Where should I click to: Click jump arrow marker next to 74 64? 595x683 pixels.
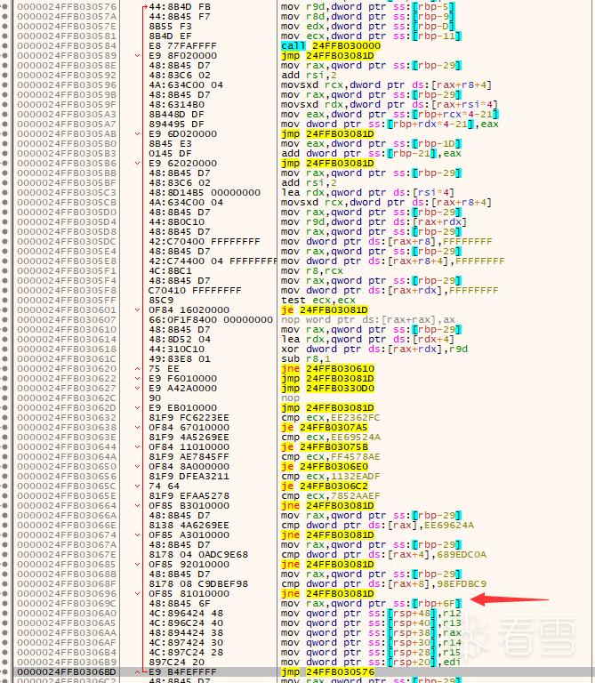pos(138,486)
